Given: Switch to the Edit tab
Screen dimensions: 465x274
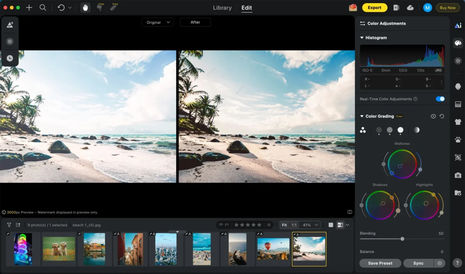Looking at the screenshot, I should click(246, 8).
